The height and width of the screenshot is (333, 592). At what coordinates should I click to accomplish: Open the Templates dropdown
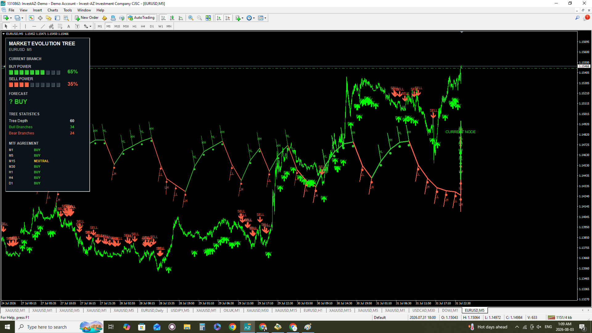click(x=262, y=18)
